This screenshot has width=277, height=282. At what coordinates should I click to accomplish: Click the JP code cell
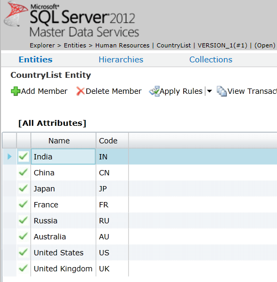112,189
